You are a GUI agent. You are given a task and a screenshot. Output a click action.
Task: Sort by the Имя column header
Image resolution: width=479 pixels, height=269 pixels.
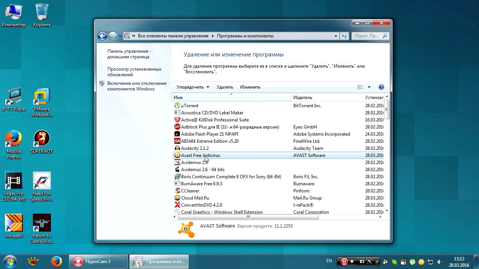point(231,98)
